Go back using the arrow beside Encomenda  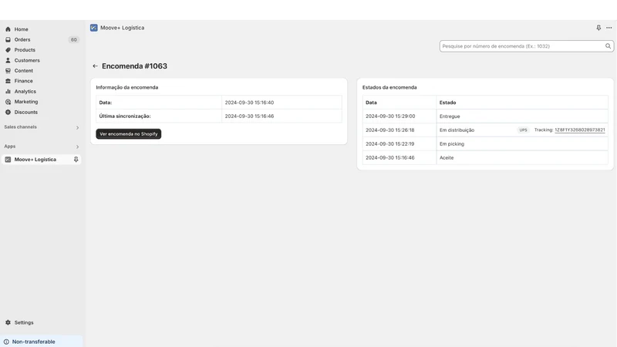[x=95, y=66]
